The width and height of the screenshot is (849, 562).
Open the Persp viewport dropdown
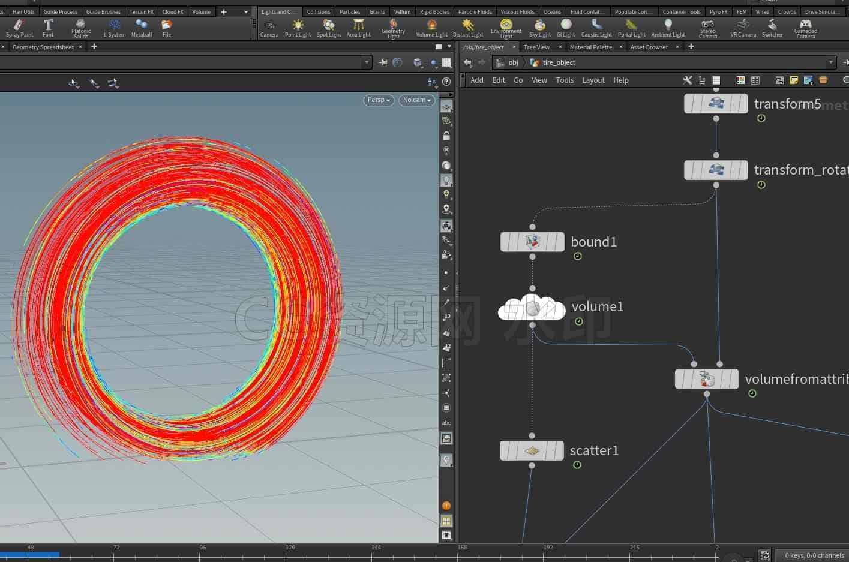379,100
